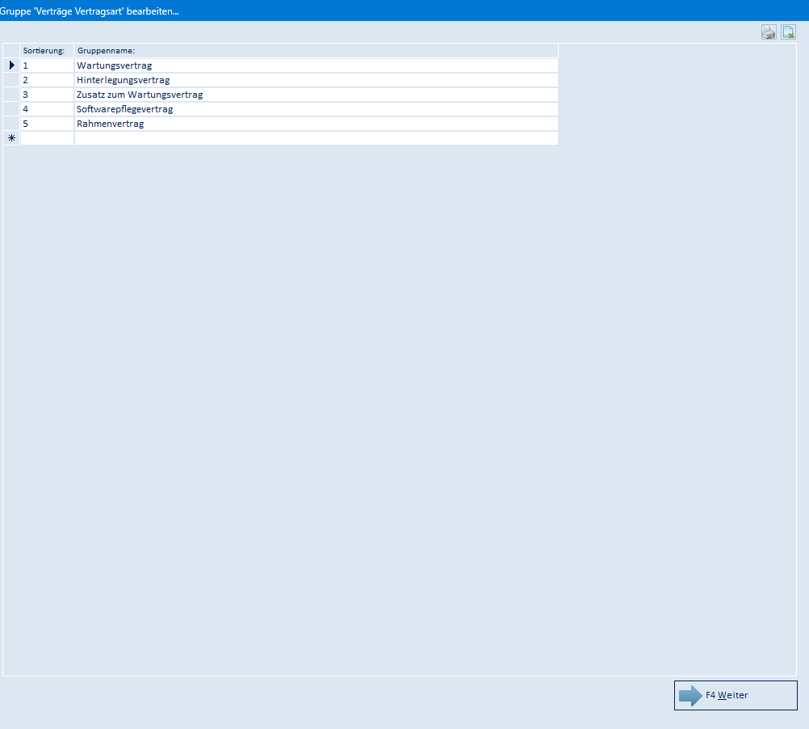Click the printer icon
This screenshot has height=729, width=809.
pyautogui.click(x=769, y=32)
